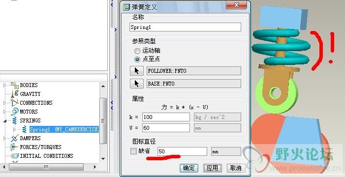Pick reference with FOLLOWER:PNT0 arrow button

click(137, 71)
